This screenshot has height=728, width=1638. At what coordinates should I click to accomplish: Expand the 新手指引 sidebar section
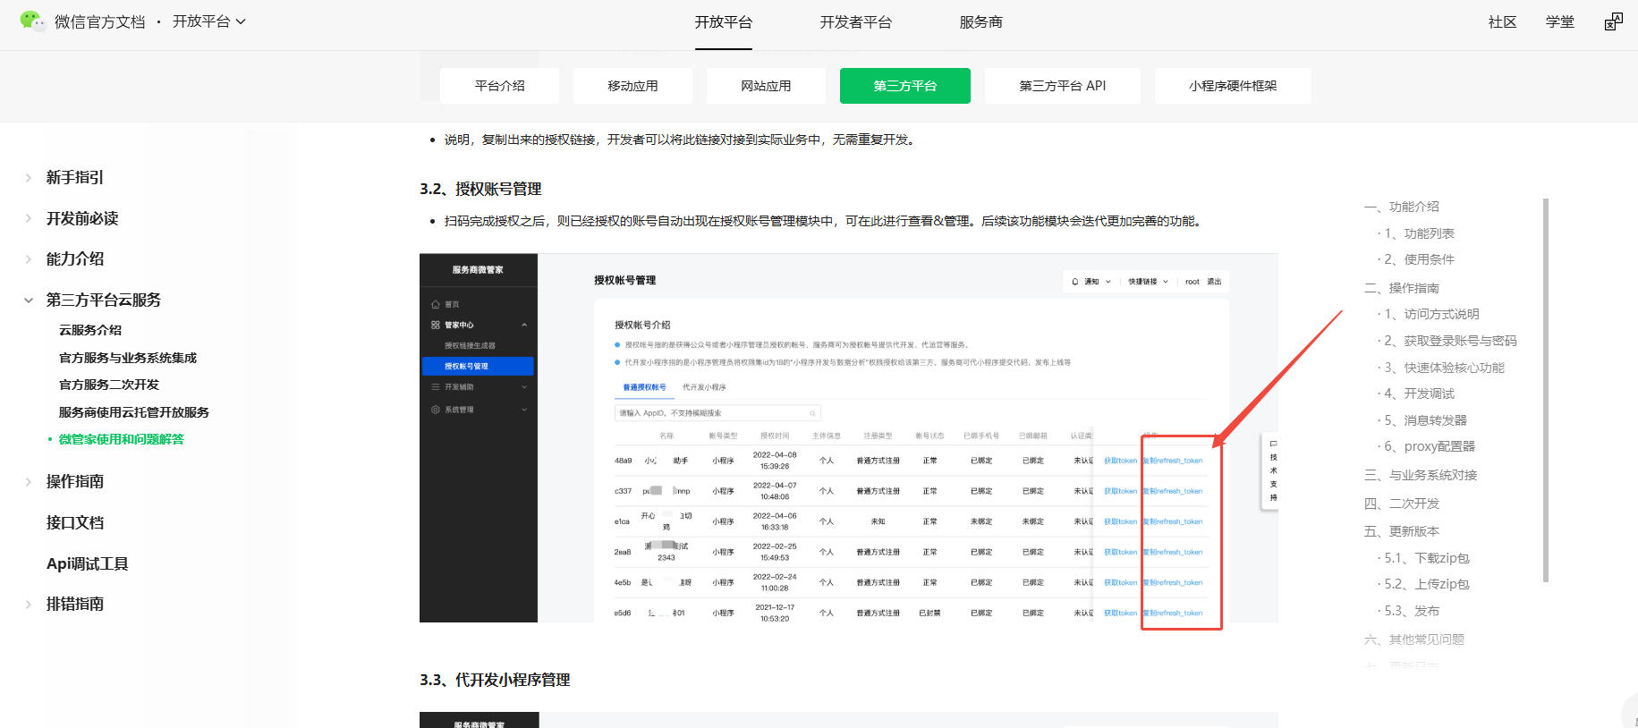pos(29,178)
